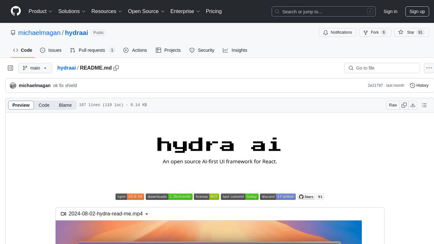Expand the Enterprise menu

(185, 11)
